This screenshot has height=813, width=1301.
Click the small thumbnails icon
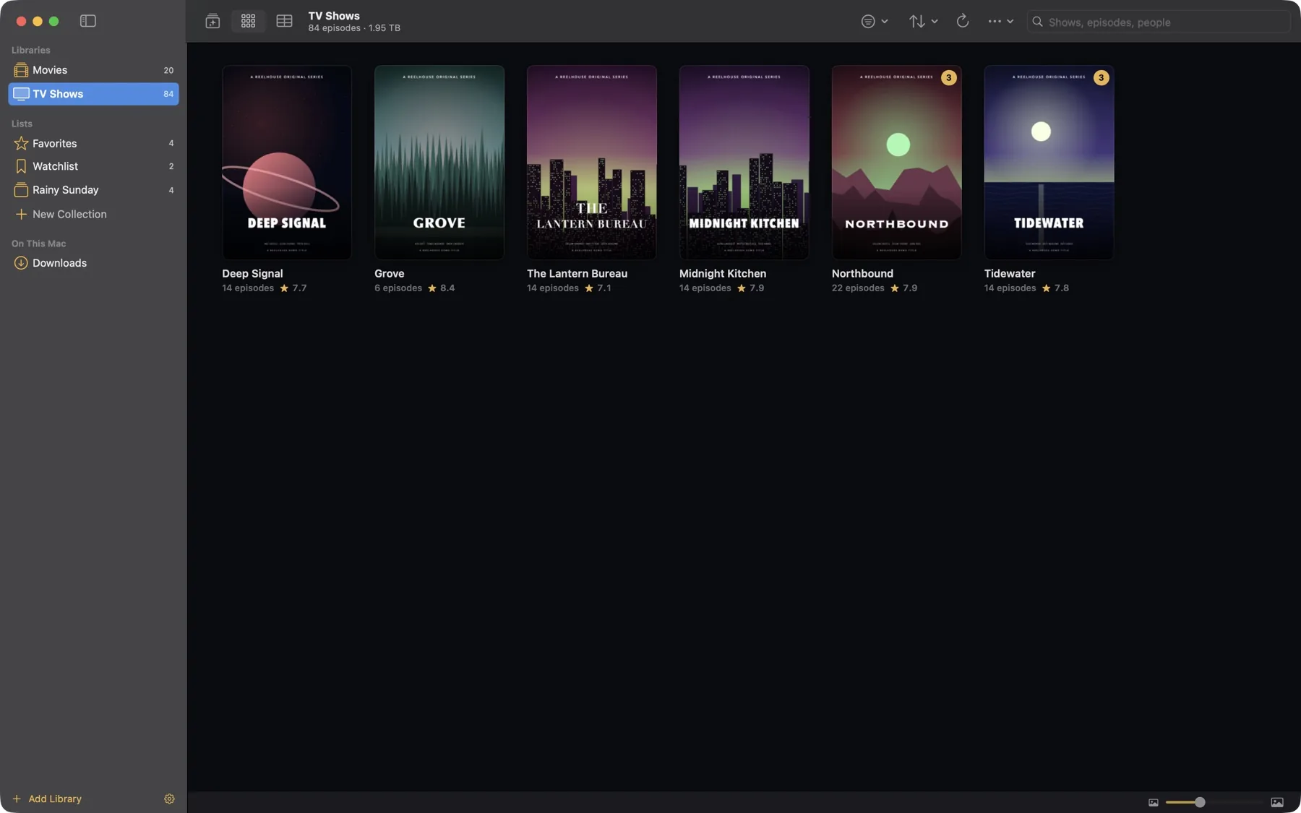pyautogui.click(x=1154, y=802)
